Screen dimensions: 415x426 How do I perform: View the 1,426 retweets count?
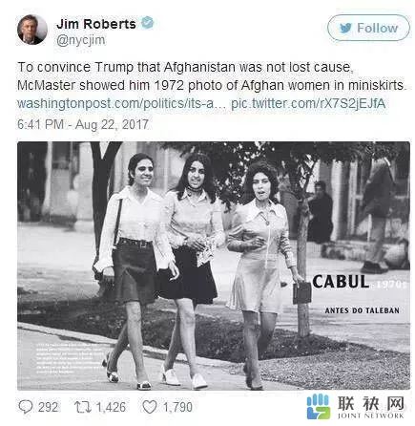111,407
